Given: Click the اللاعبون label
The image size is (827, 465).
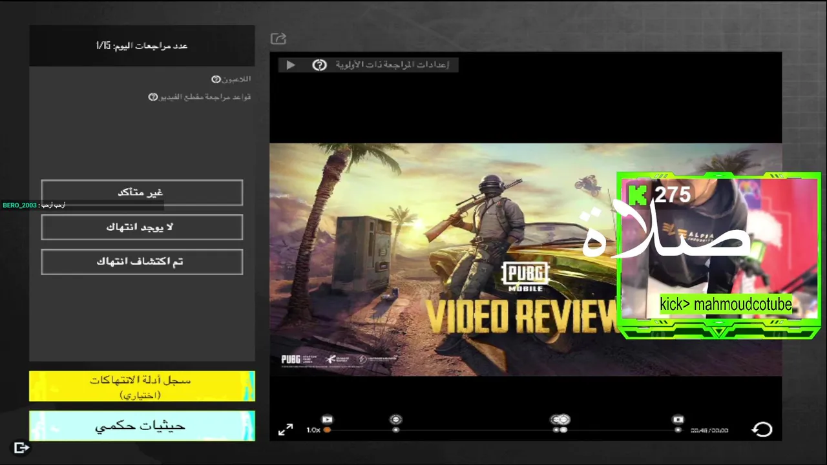Looking at the screenshot, I should pos(236,79).
